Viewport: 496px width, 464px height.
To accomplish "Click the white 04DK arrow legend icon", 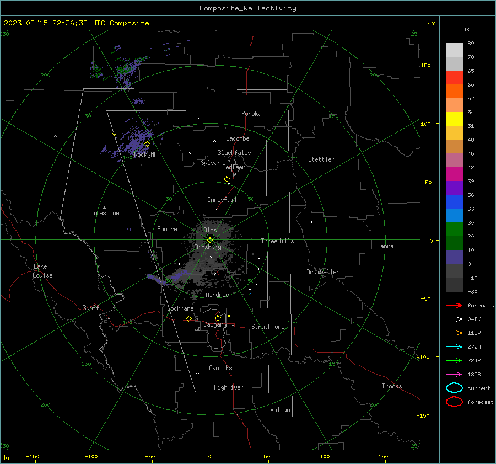I will point(454,319).
